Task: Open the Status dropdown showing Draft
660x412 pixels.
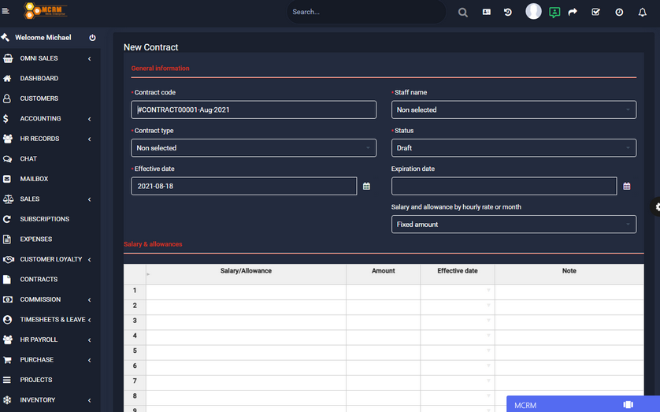Action: (514, 148)
